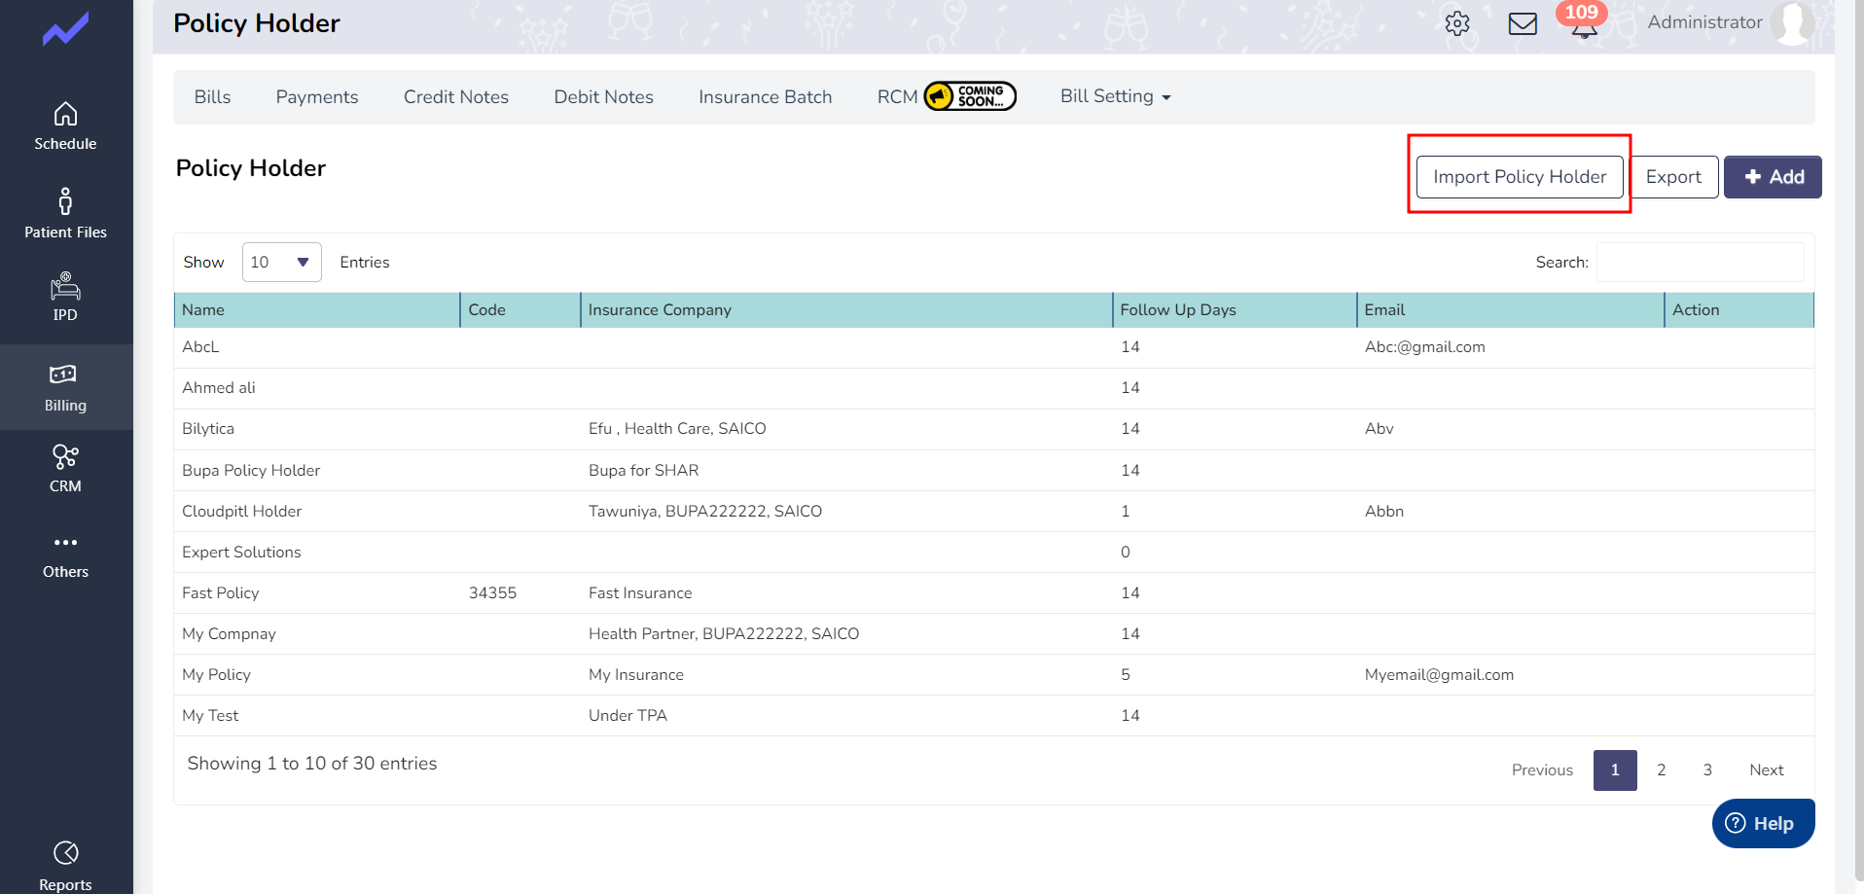
Task: Click the My Compnay row name
Action: (229, 634)
